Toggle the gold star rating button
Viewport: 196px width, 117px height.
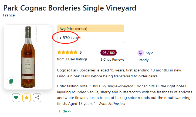[26, 98]
